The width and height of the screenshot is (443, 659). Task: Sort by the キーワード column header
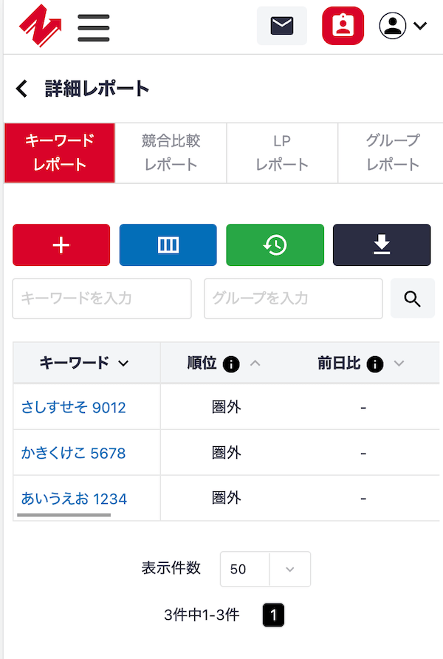tap(84, 363)
